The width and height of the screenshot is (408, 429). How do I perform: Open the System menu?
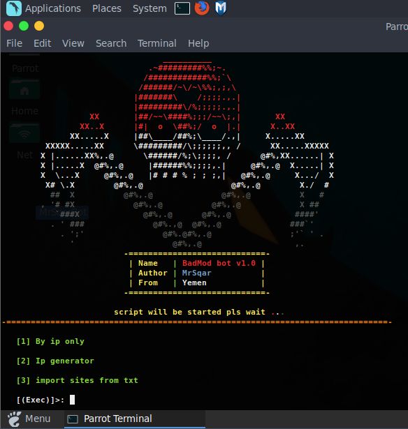coord(150,8)
